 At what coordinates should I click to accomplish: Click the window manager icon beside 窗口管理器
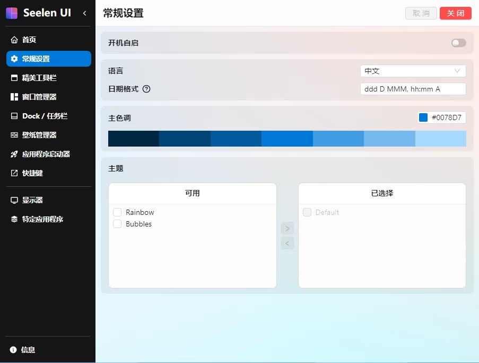pyautogui.click(x=14, y=97)
